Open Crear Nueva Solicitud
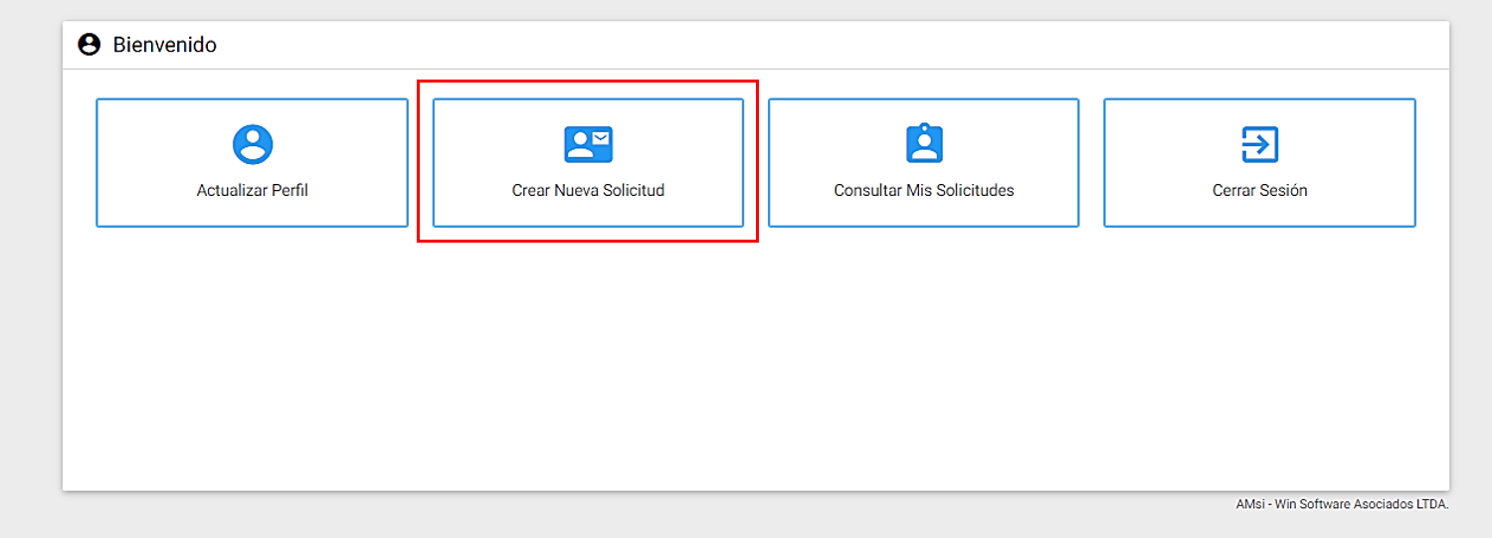The image size is (1492, 538). (588, 163)
